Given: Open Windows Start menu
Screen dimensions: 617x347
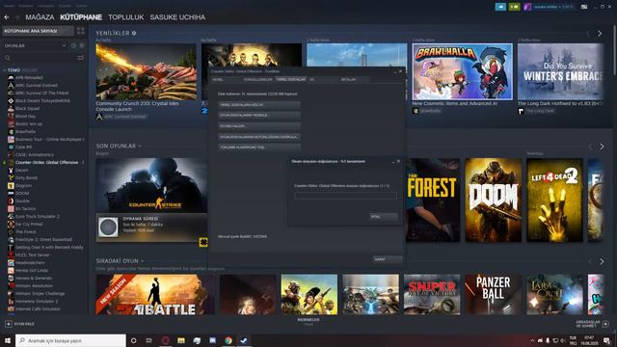Looking at the screenshot, I should coord(7,340).
